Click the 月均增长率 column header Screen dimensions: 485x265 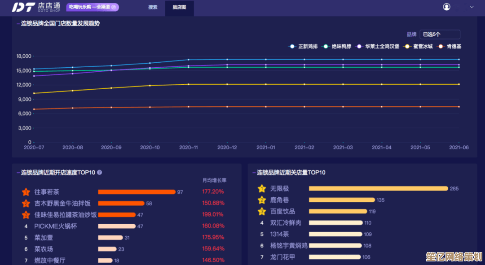(214, 180)
